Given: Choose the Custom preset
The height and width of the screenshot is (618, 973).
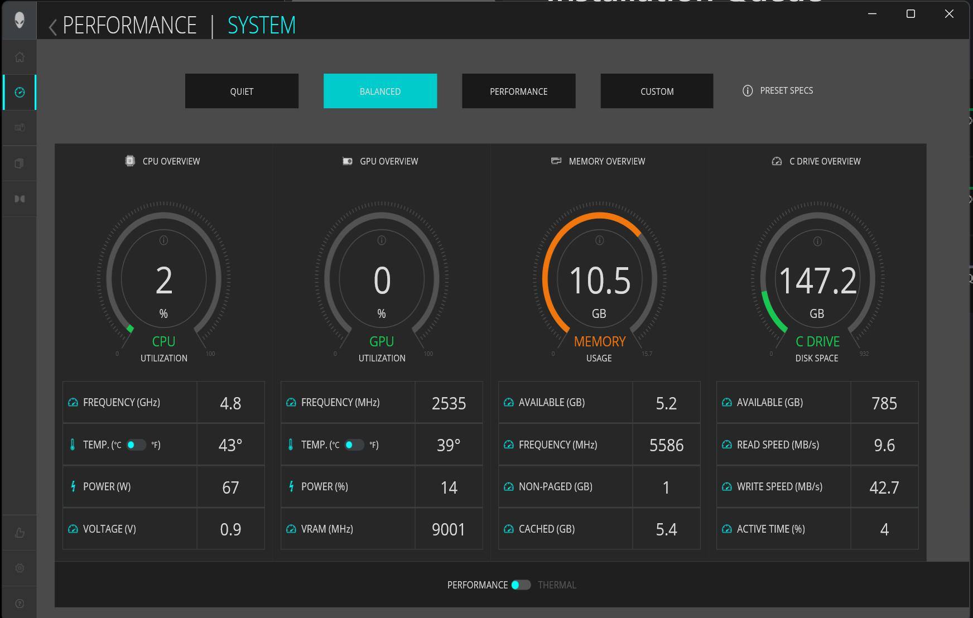Looking at the screenshot, I should (x=657, y=91).
